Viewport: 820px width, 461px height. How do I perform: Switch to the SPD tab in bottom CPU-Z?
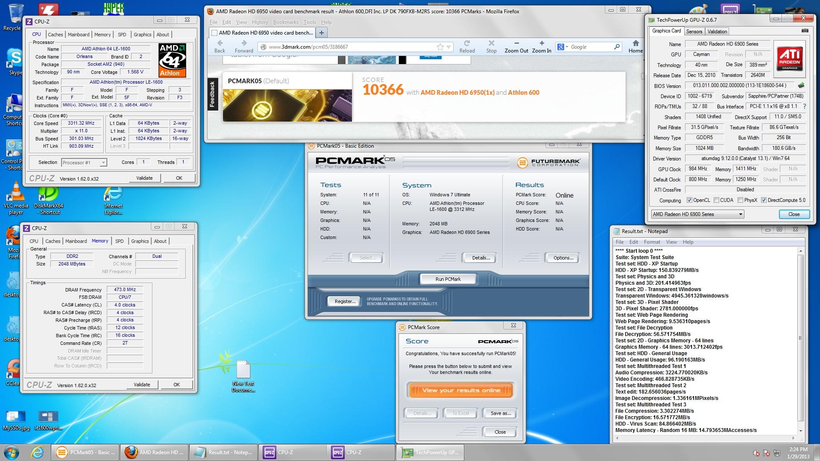[x=120, y=241]
